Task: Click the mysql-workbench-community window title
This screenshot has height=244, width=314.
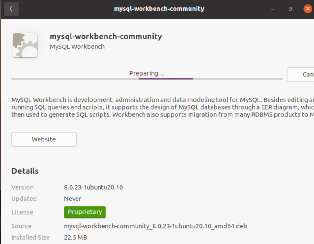Action: pos(159,9)
